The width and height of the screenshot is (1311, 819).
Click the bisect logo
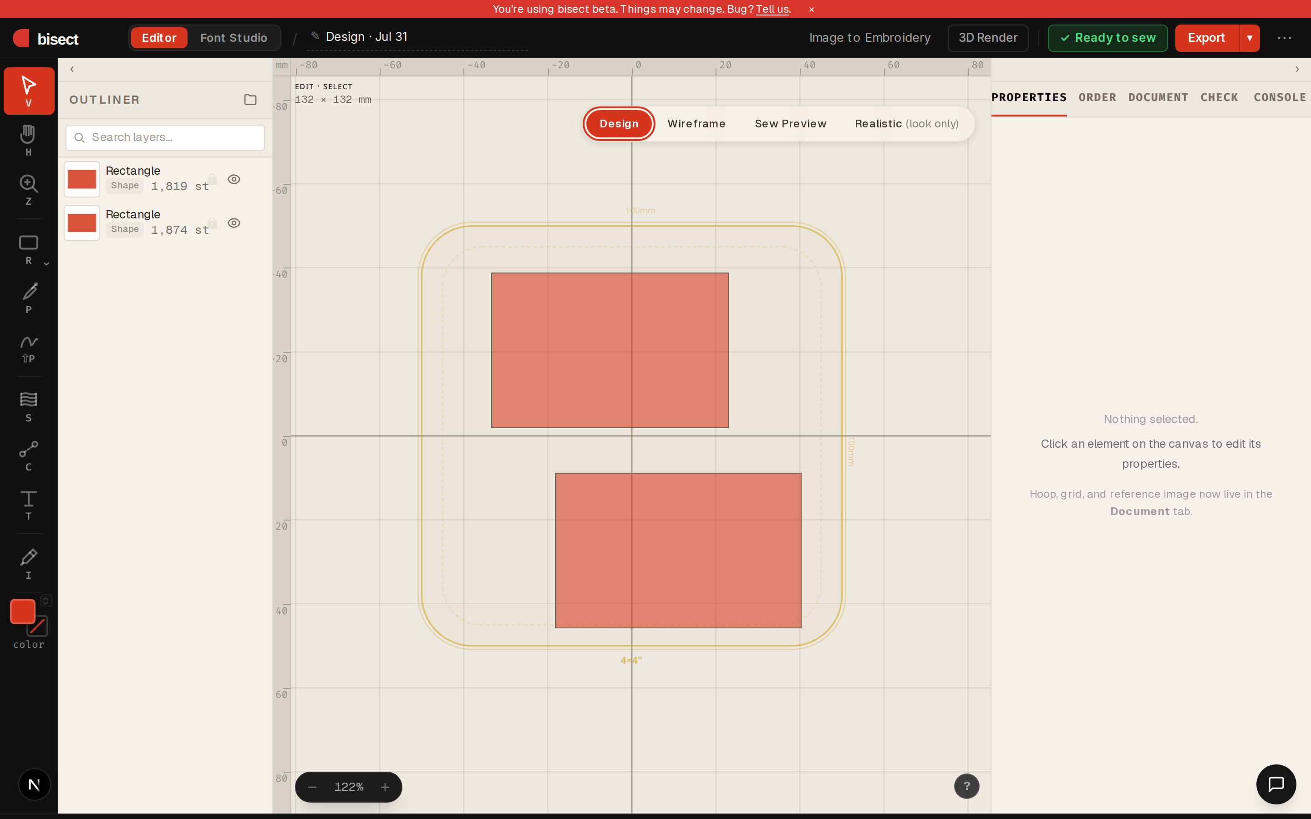click(x=46, y=39)
